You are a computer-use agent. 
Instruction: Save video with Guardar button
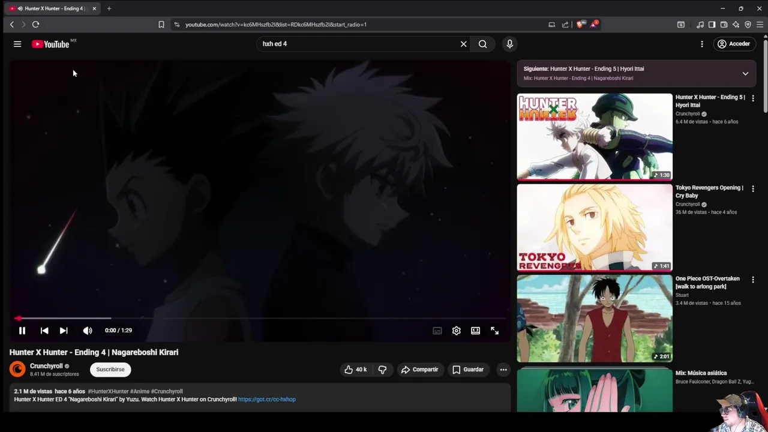click(x=468, y=370)
